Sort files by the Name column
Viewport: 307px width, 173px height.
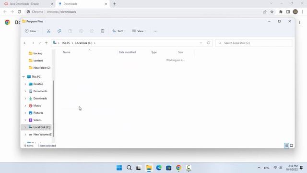67,52
